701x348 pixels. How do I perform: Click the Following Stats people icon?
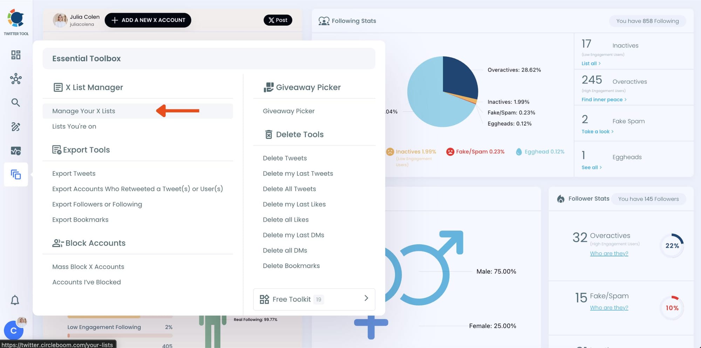pos(324,21)
